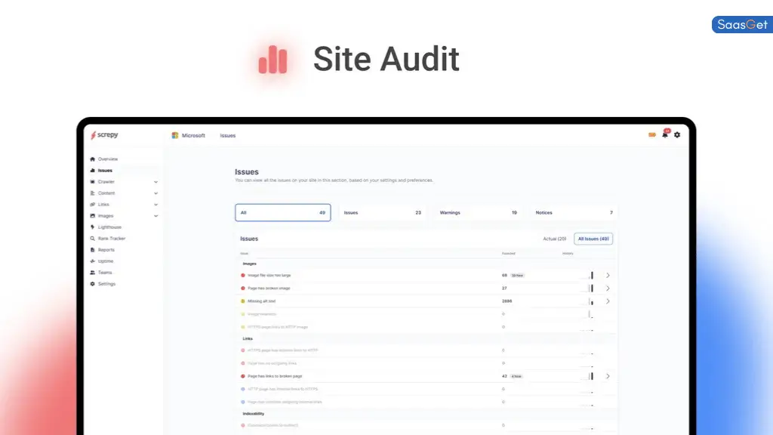Click the Reports document icon
This screenshot has width=773, height=435.
point(92,249)
